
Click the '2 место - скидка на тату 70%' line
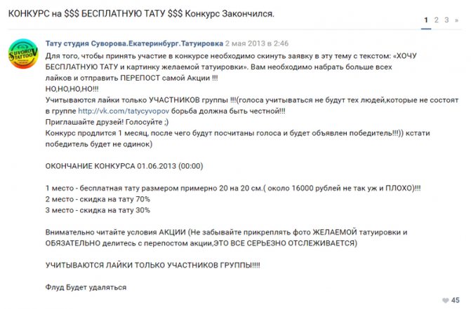(97, 199)
